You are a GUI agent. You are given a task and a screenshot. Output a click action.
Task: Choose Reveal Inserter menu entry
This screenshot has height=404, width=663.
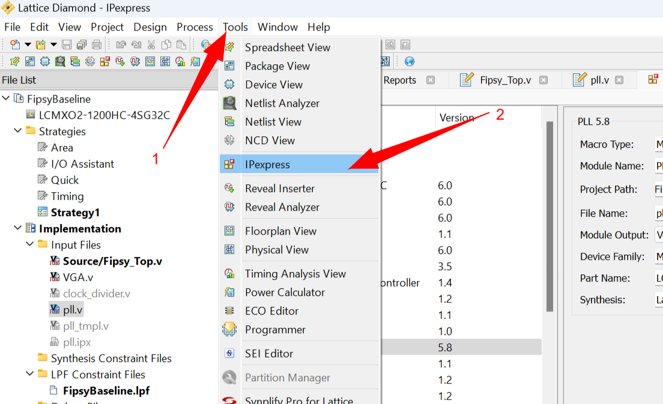(x=299, y=188)
